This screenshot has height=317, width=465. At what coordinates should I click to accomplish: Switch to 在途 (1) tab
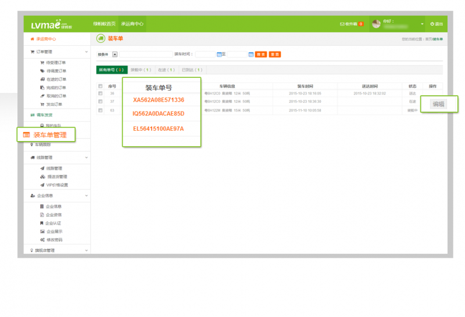tap(166, 70)
